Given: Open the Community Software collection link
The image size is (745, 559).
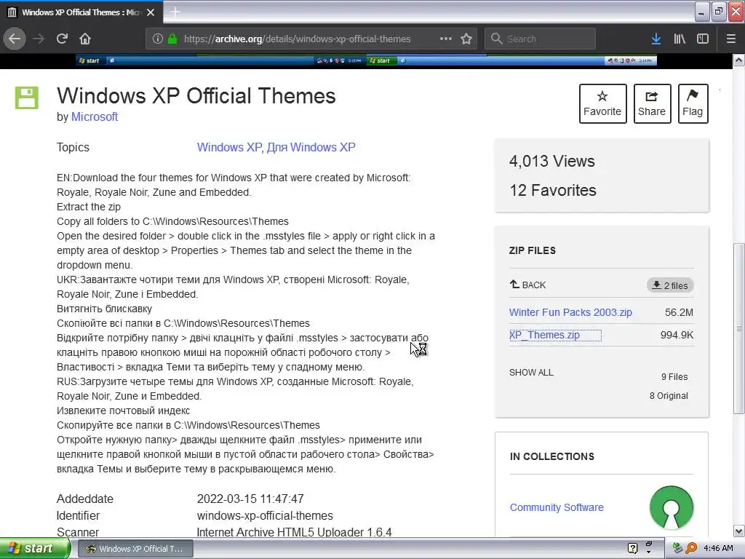Looking at the screenshot, I should click(557, 507).
